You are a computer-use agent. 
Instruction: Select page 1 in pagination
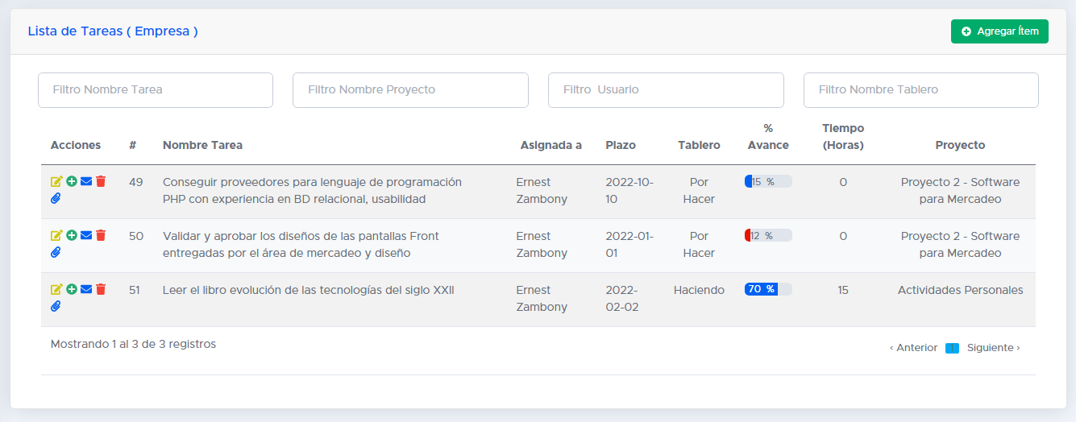click(x=952, y=348)
